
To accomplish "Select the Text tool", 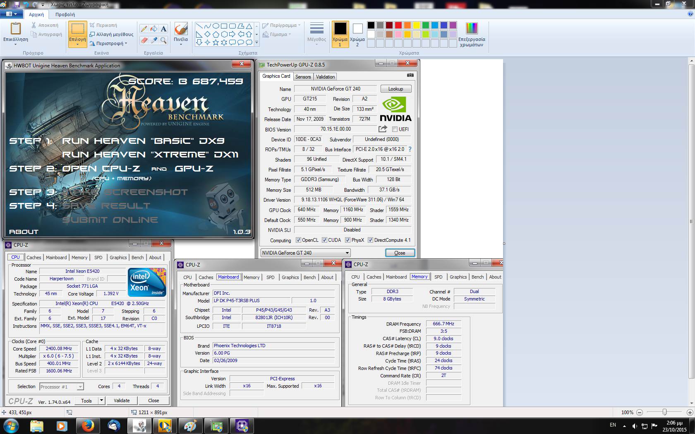I will [164, 29].
